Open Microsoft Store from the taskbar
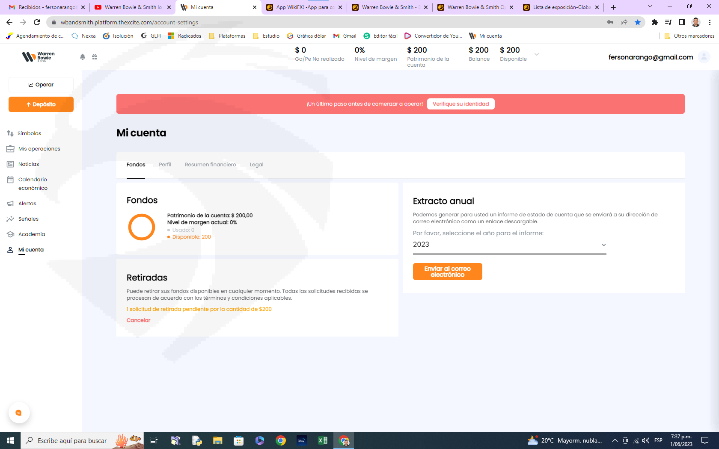The image size is (719, 449). [x=239, y=440]
